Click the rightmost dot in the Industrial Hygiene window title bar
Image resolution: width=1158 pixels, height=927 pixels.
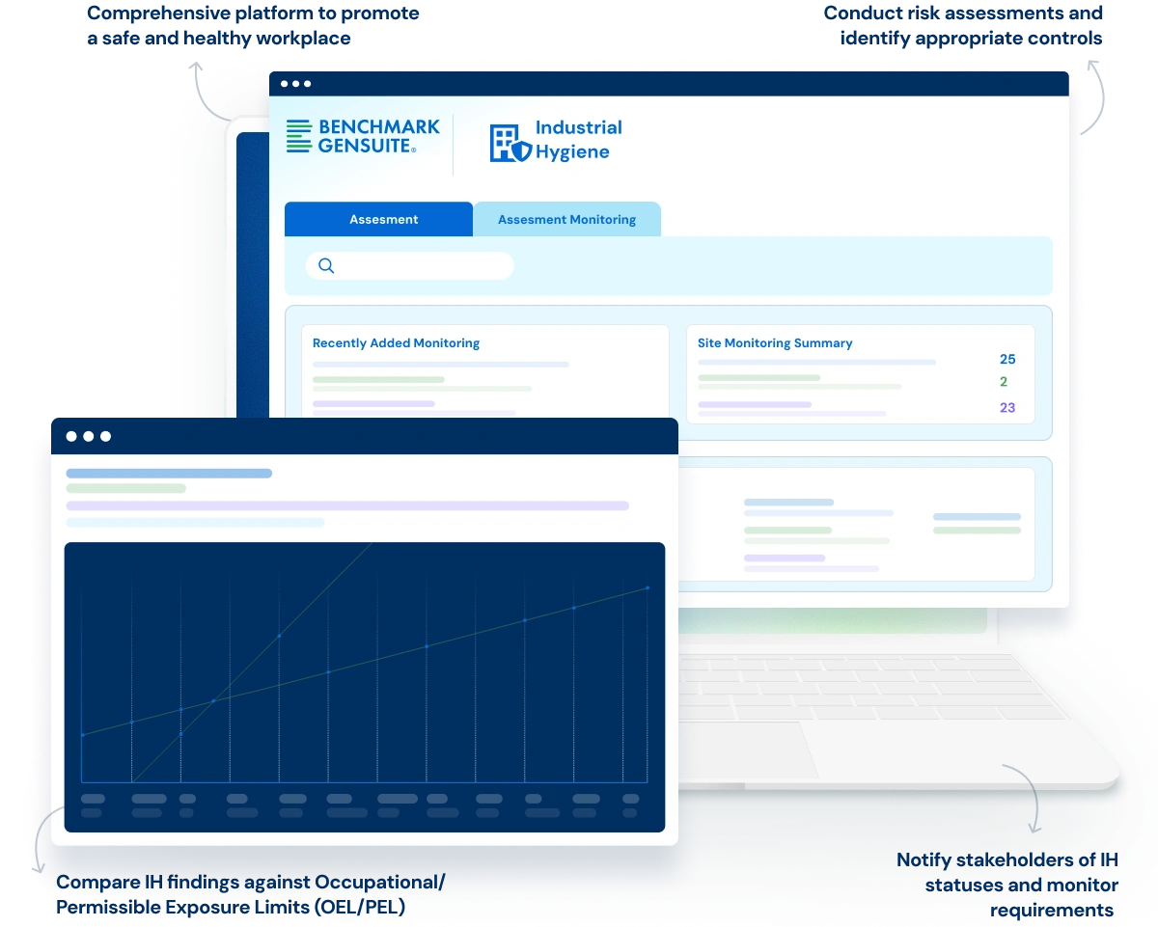tap(308, 84)
